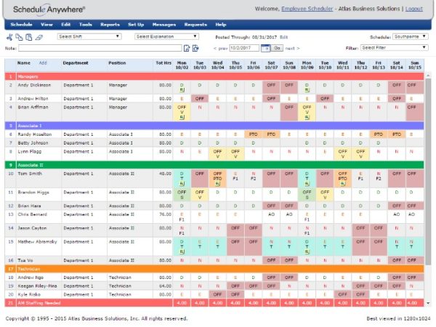Screen dimensions: 436x327
Task: Click the export note icon right of Note field
Action: [195, 48]
